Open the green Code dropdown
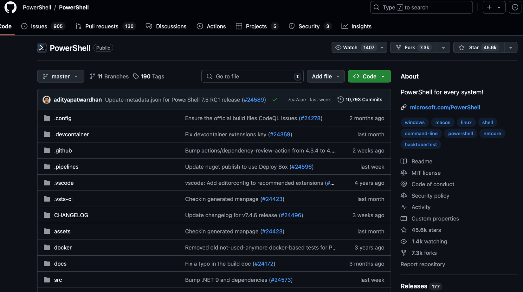This screenshot has height=292, width=523. tap(369, 76)
